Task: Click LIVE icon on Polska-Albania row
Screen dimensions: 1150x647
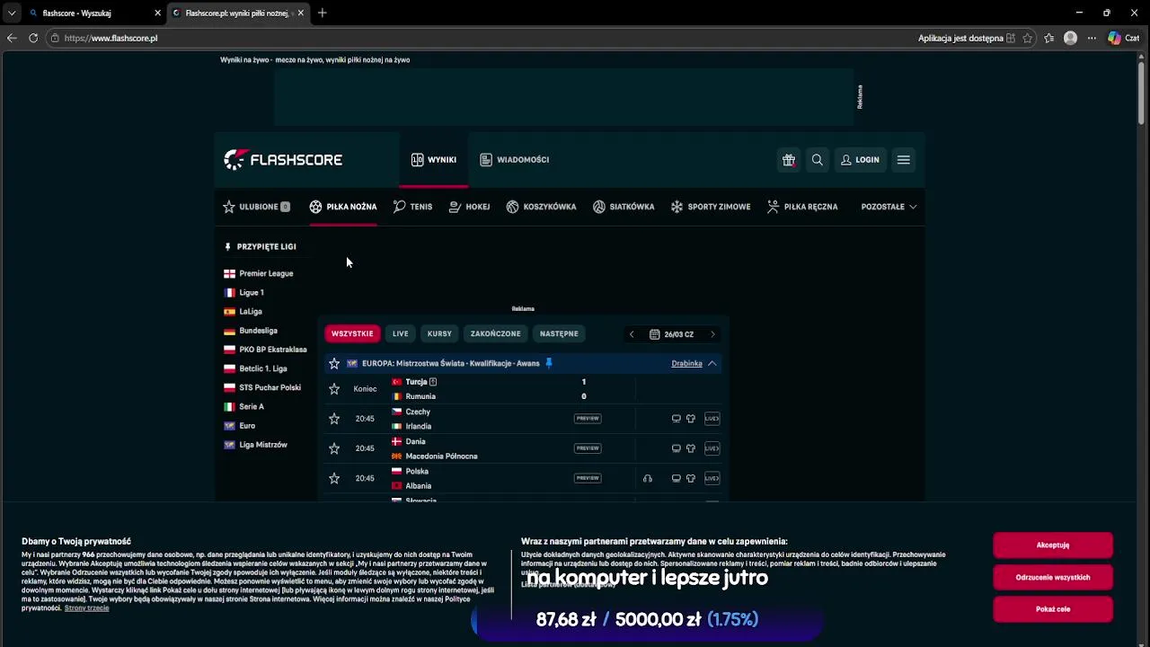Action: pos(712,478)
